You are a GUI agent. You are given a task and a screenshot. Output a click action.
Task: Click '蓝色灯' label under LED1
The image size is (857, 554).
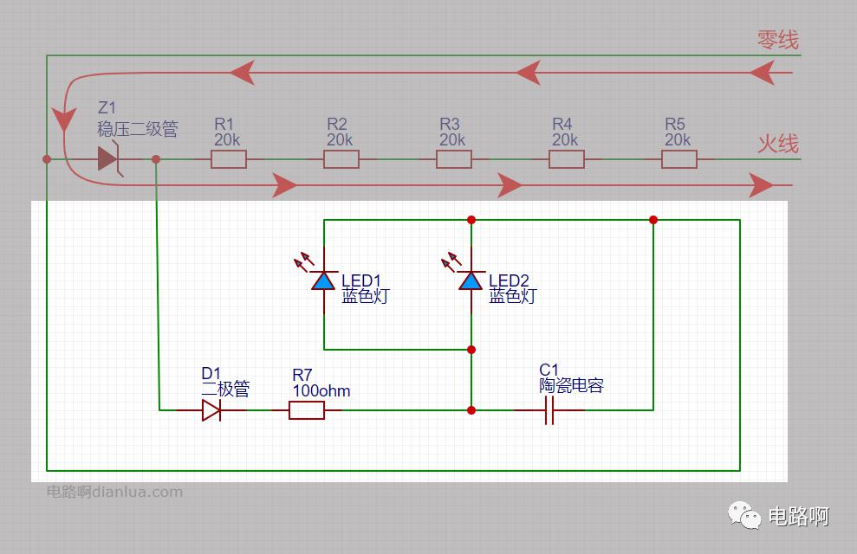[365, 296]
